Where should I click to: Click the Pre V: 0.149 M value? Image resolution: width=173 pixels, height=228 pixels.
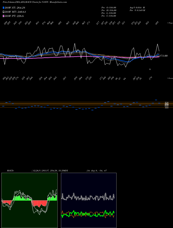pyautogui.click(x=137, y=10)
